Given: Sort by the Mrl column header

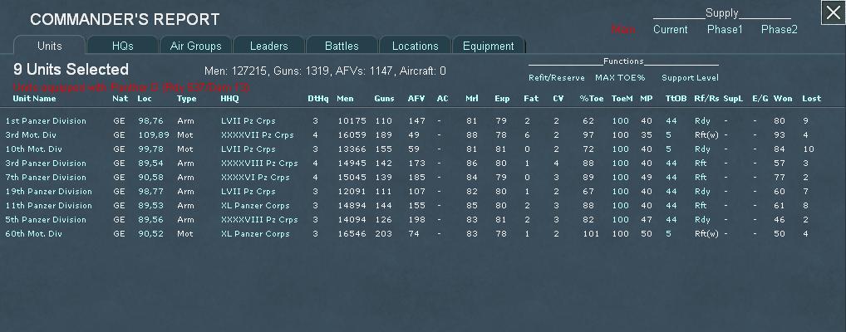Looking at the screenshot, I should (x=471, y=99).
